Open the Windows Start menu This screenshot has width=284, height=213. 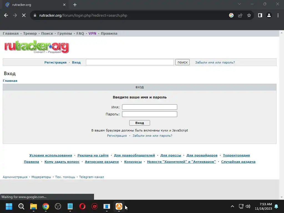(9, 206)
